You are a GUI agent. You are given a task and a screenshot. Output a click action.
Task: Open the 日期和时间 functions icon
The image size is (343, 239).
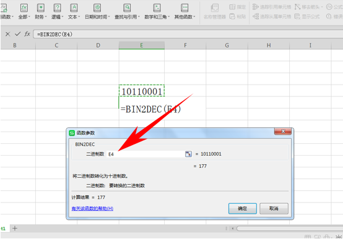pos(97,8)
